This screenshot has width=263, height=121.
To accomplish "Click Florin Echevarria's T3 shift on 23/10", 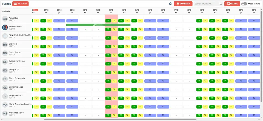I will (254, 81).
